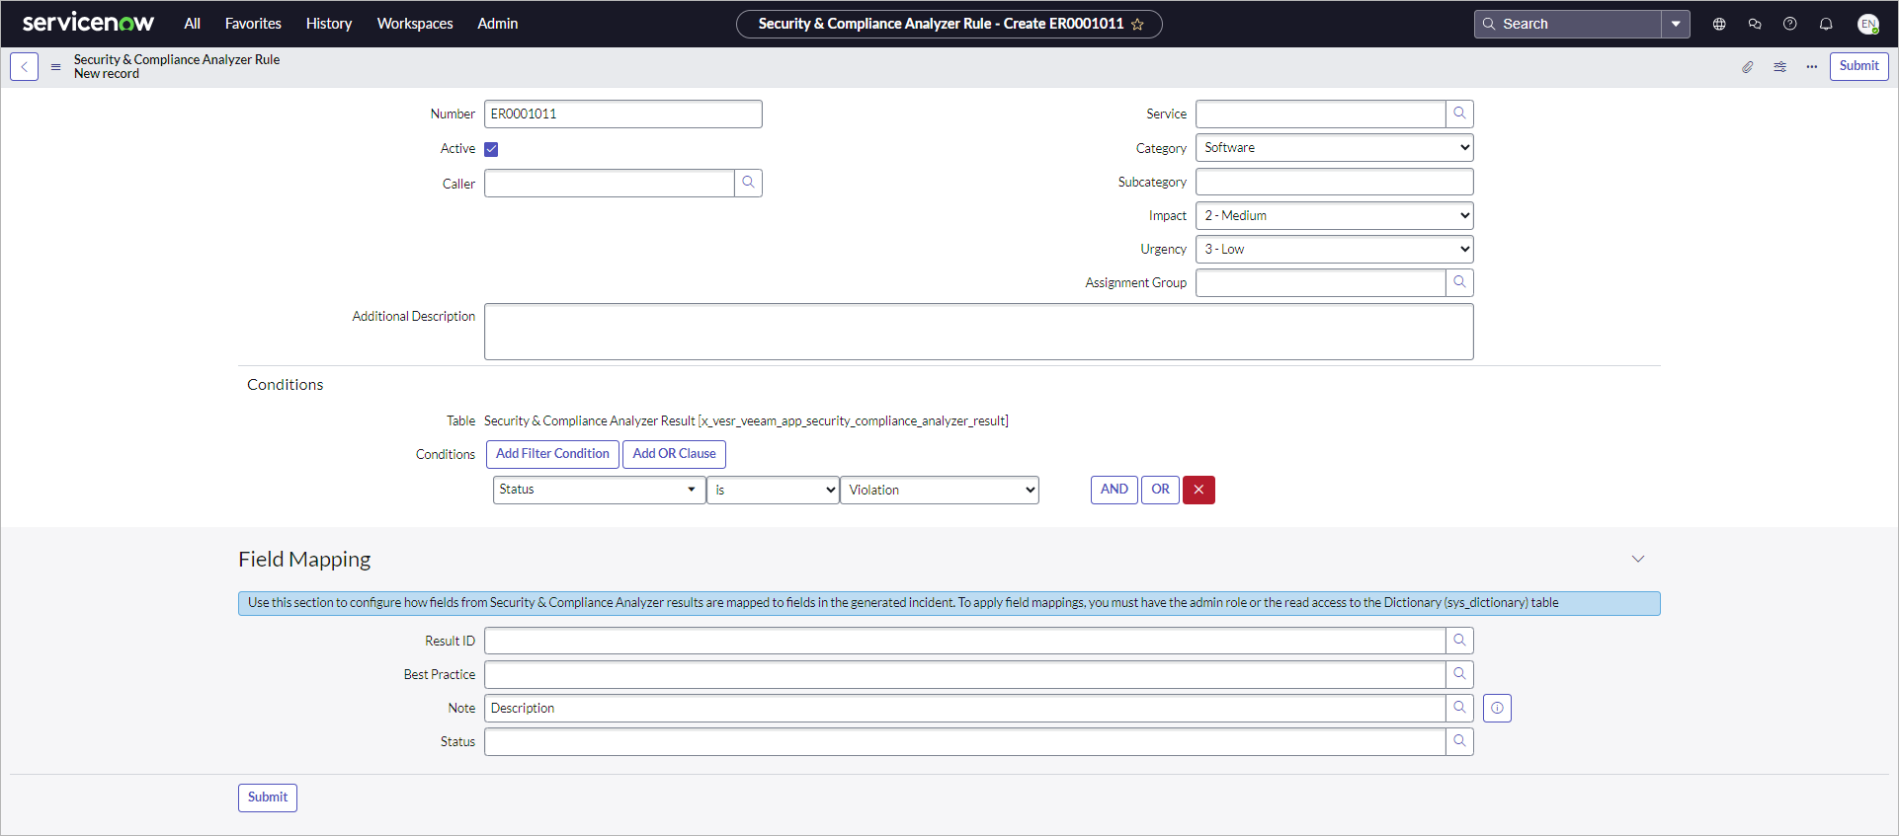Viewport: 1899px width, 836px height.
Task: Show info for the Note mapping field
Action: click(x=1497, y=708)
